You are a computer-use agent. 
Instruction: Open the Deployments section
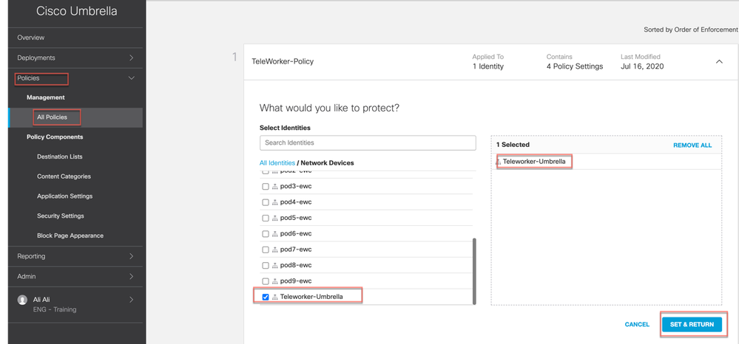[36, 58]
